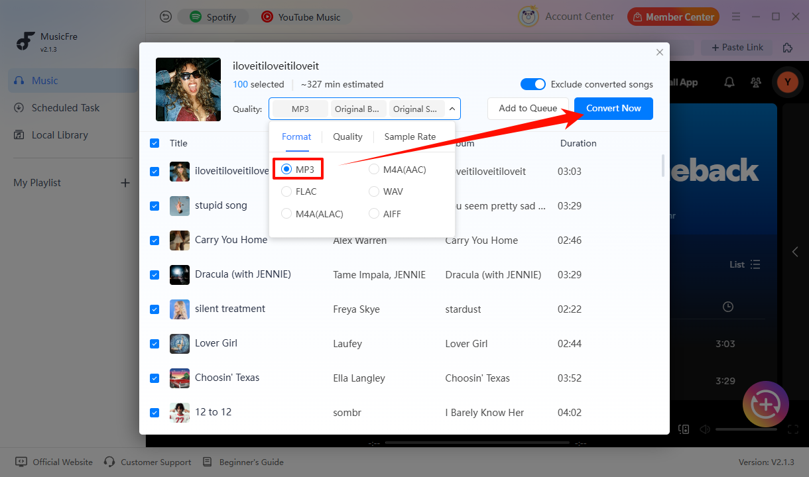Uncheck the select-all checkbox beside Title
809x477 pixels.
click(x=155, y=143)
